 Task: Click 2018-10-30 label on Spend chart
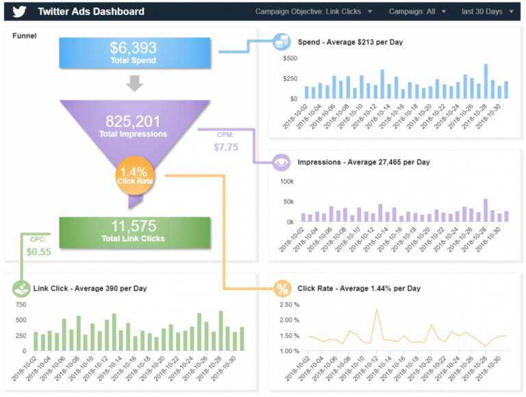tap(488, 117)
